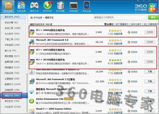Click VC++ 2005可再发行组件包 program icon
The width and height of the screenshot is (159, 114).
[x=32, y=52]
